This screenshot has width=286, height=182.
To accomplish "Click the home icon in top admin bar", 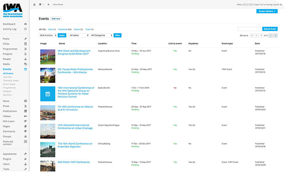I will coord(34,4).
